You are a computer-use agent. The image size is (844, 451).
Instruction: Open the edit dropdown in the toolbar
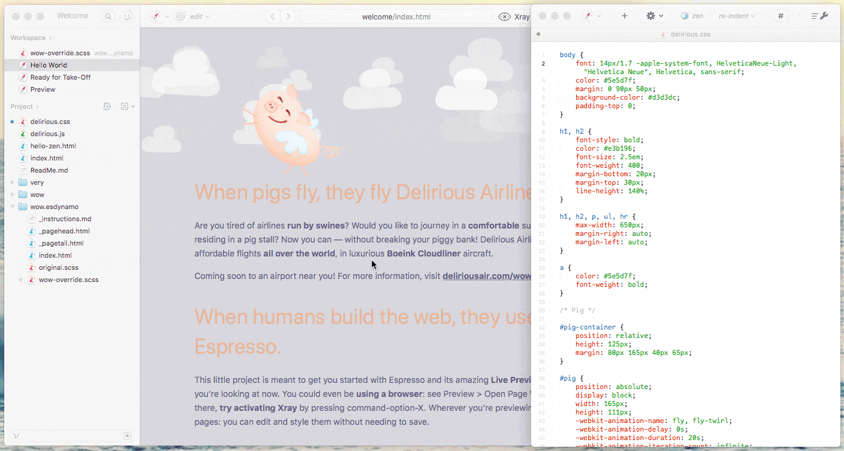(x=199, y=17)
